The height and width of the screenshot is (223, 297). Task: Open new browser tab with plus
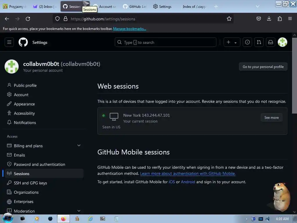pyautogui.click(x=216, y=7)
